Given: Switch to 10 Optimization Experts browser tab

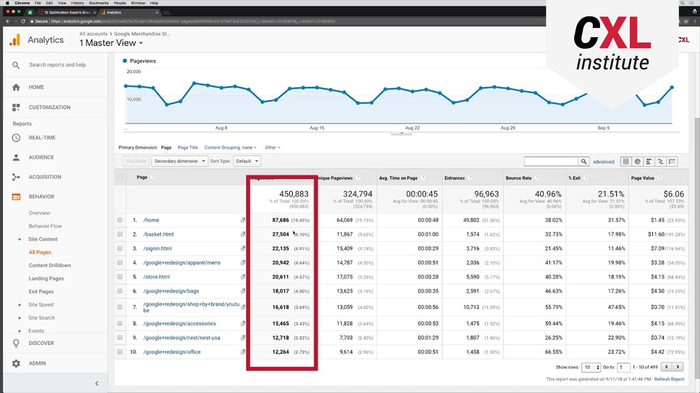Looking at the screenshot, I should (66, 12).
